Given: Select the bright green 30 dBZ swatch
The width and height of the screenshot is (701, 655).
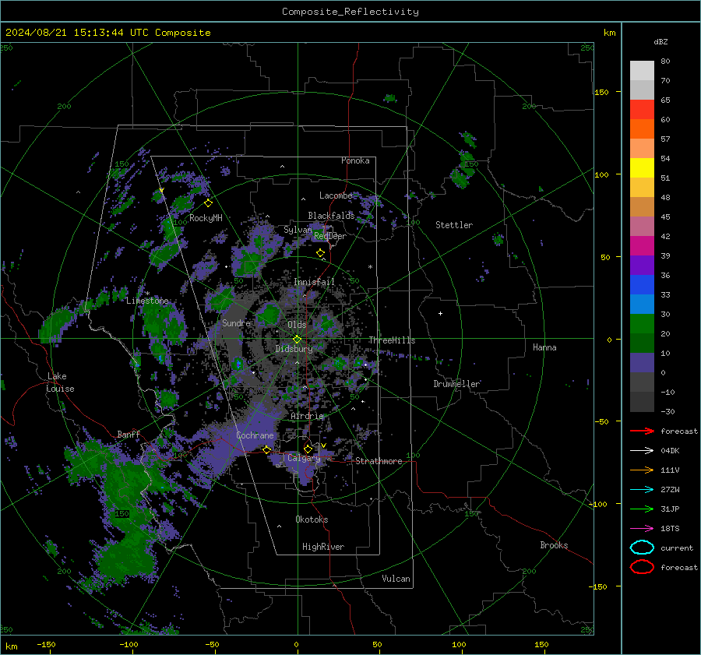Looking at the screenshot, I should coord(642,323).
